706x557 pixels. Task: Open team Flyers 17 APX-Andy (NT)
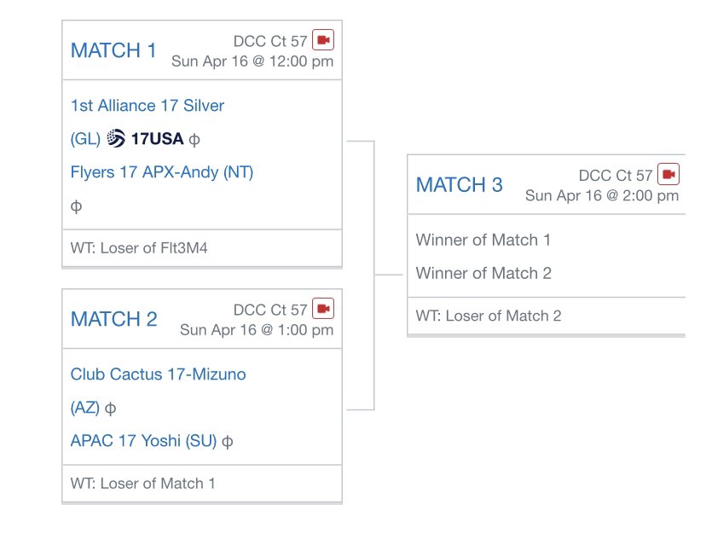click(x=162, y=172)
